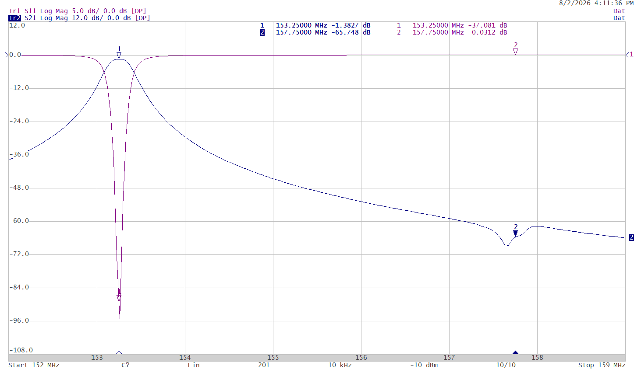Image resolution: width=634 pixels, height=369 pixels.
Task: Adjust the -10 dBm power level
Action: [424, 365]
